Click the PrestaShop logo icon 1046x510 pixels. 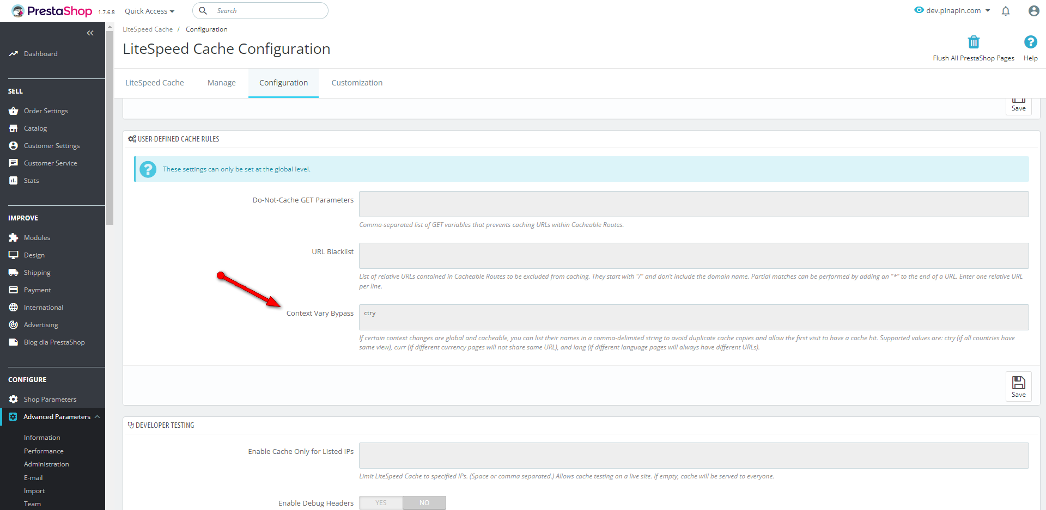pos(18,11)
